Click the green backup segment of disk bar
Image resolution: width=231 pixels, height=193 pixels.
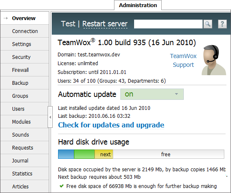pos(84,154)
